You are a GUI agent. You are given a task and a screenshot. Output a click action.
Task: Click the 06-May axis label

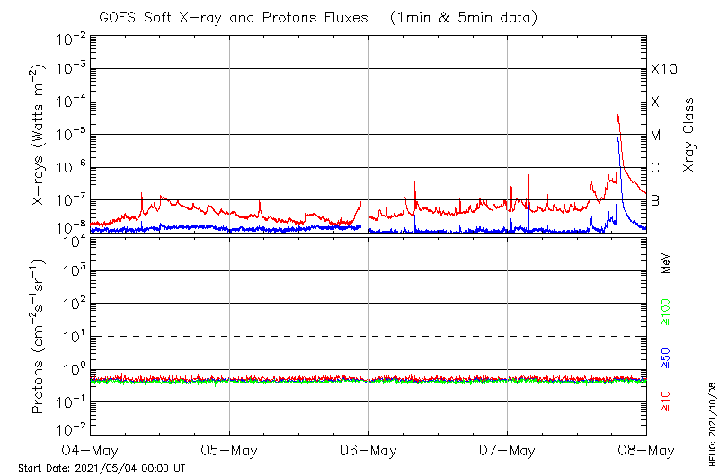click(x=368, y=450)
